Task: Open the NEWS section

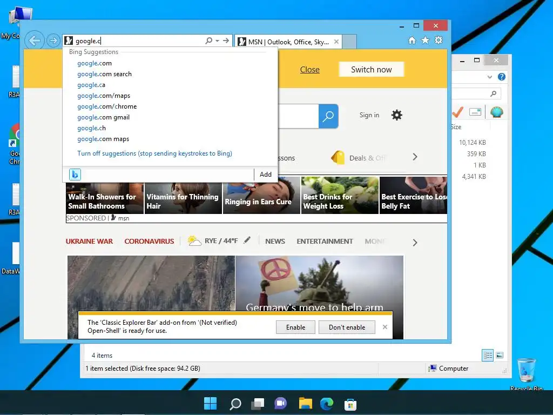Action: tap(275, 242)
